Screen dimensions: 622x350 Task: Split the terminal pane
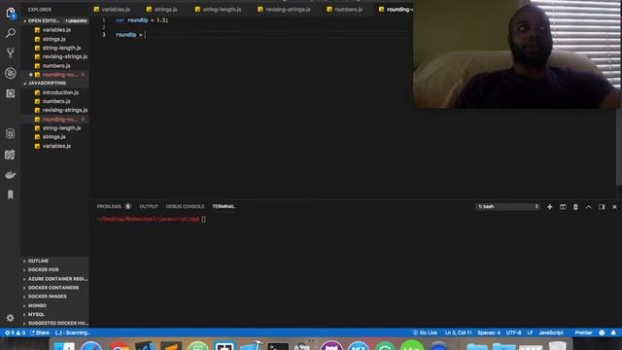point(563,207)
